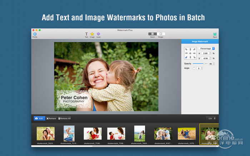This screenshot has height=156, width=250.
Task: Open the Profile icon in toolbar
Action: tap(35, 34)
